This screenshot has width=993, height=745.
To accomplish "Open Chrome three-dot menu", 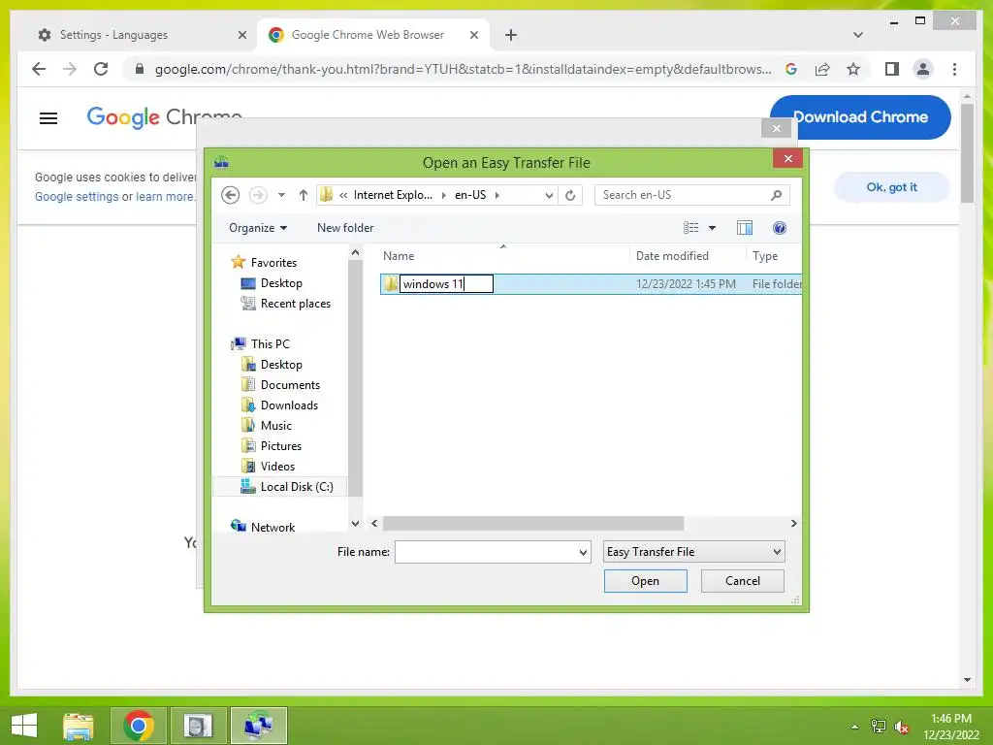I will tap(954, 69).
